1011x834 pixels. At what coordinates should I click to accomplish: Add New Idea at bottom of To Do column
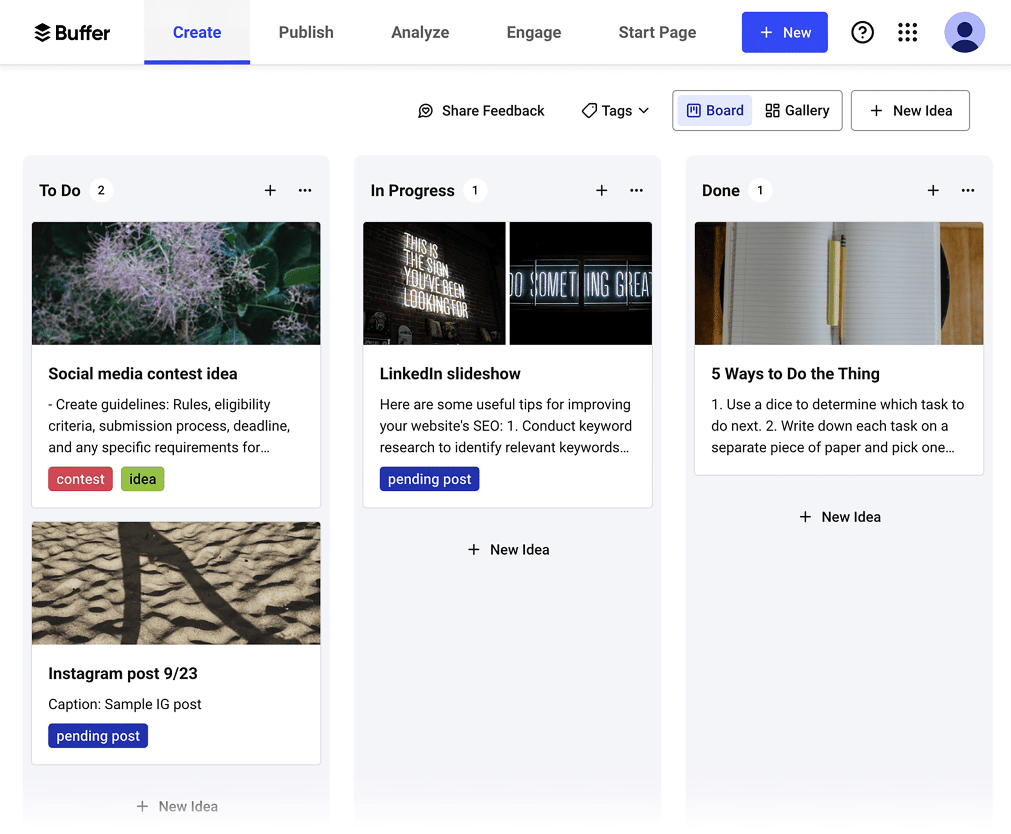176,806
